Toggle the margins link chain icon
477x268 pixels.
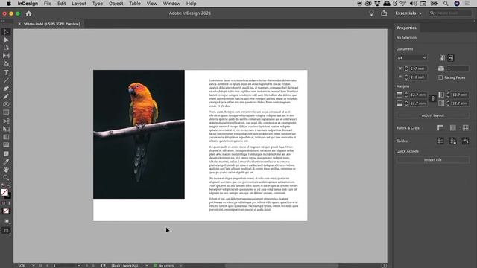point(433,99)
